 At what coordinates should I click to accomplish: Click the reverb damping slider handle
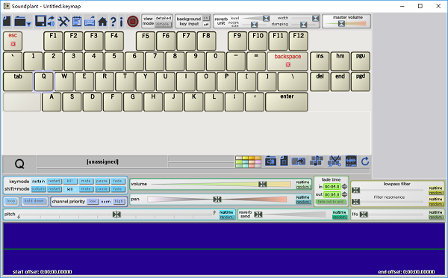[304, 25]
